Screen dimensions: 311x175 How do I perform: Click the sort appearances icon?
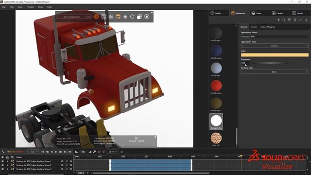click(x=300, y=20)
